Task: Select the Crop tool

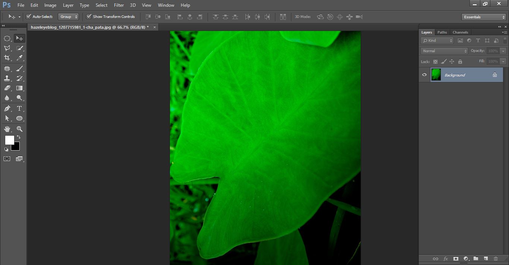Action: [x=7, y=58]
